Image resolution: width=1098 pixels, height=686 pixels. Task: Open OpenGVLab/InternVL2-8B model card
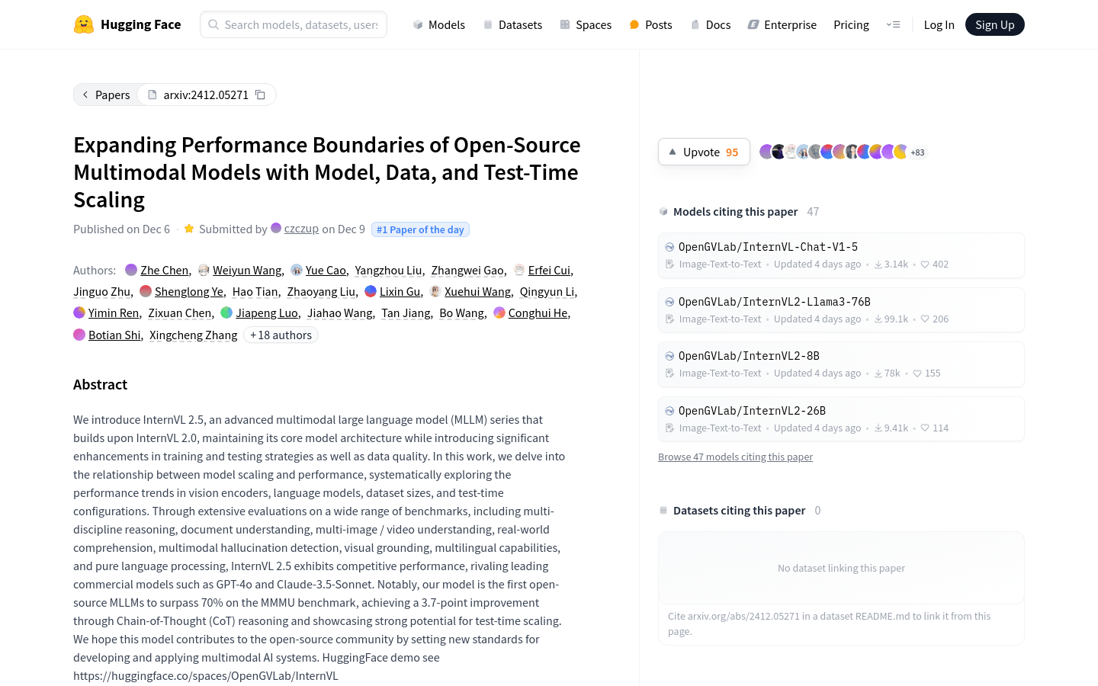[x=841, y=364]
